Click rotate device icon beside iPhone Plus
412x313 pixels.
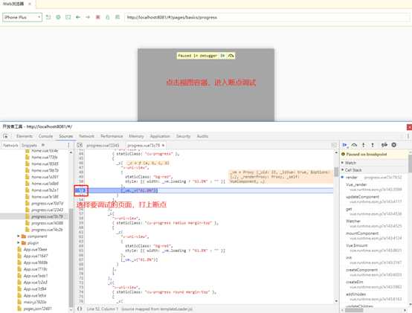(x=48, y=17)
